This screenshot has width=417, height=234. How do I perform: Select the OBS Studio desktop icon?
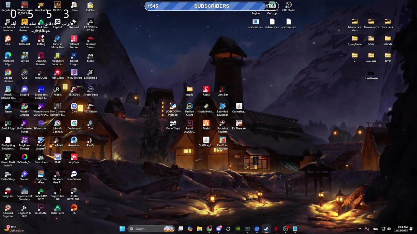tap(289, 6)
